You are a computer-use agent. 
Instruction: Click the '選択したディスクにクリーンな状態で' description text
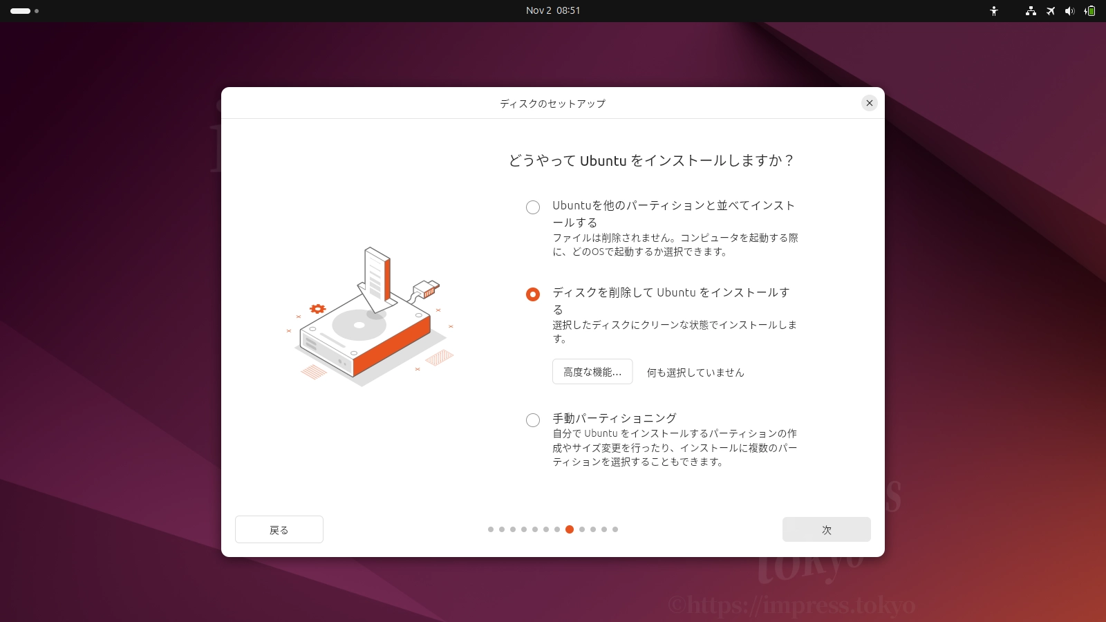point(675,332)
